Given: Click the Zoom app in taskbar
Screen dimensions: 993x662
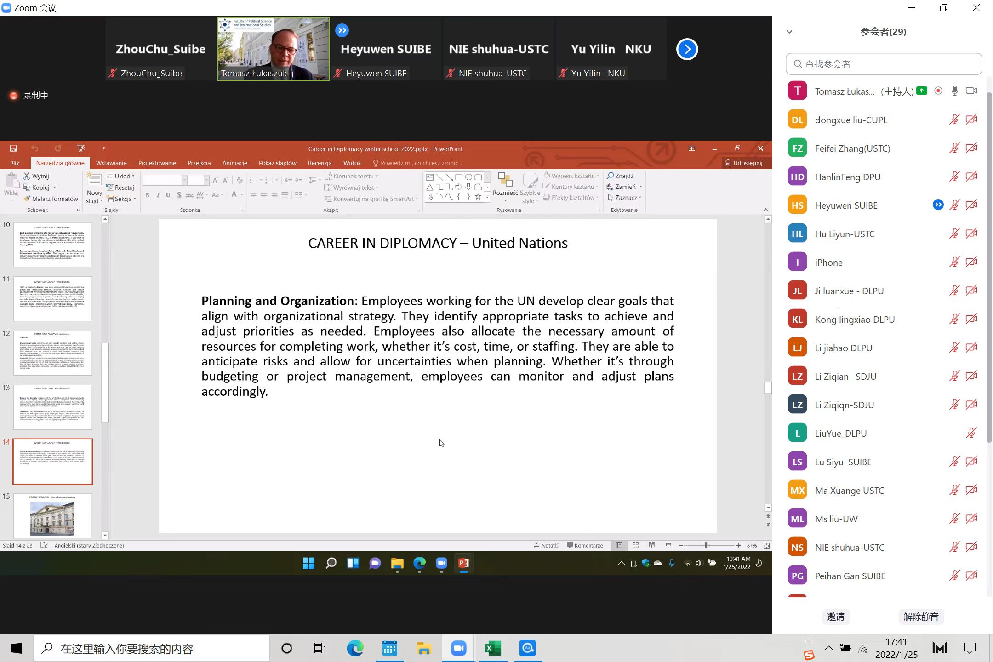Looking at the screenshot, I should [458, 648].
